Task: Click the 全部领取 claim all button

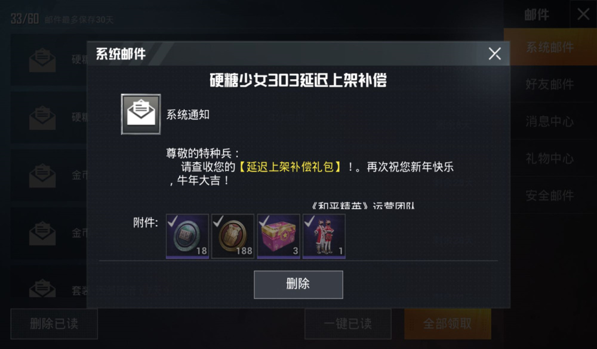Action: pyautogui.click(x=447, y=324)
